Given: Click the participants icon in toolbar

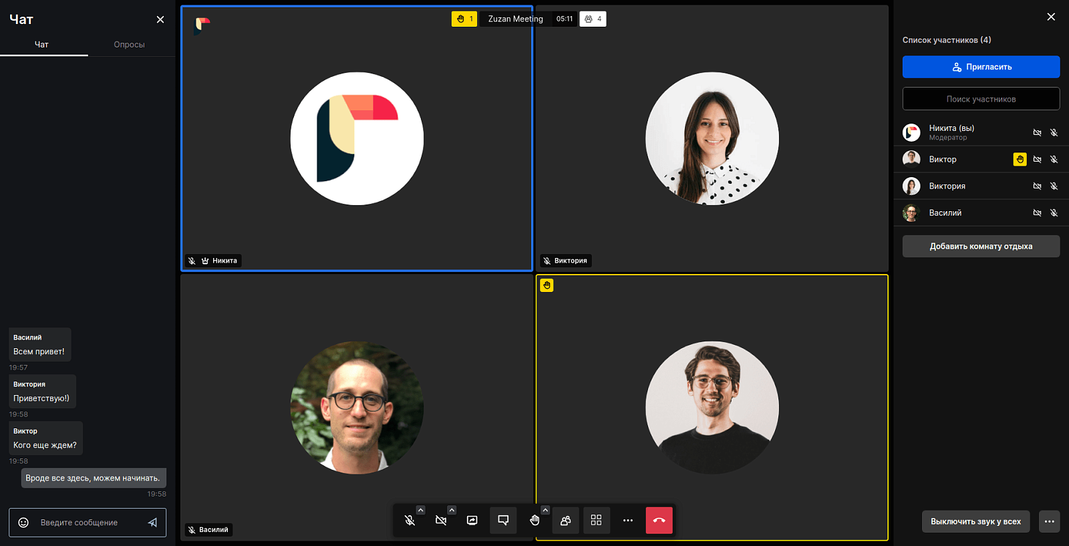Looking at the screenshot, I should (x=565, y=521).
